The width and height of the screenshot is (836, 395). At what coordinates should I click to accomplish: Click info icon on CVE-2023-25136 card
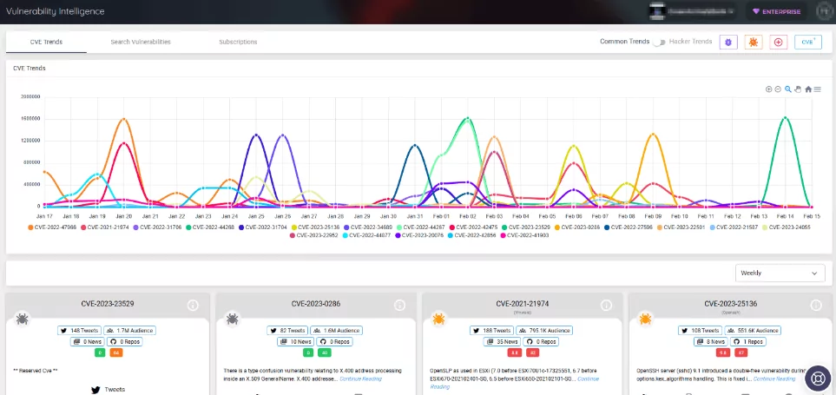(x=816, y=305)
